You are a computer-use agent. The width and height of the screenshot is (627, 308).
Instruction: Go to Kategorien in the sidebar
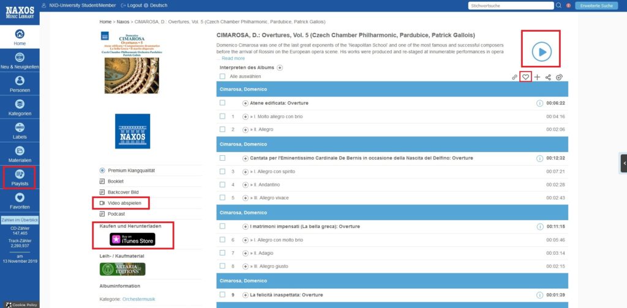tap(20, 108)
